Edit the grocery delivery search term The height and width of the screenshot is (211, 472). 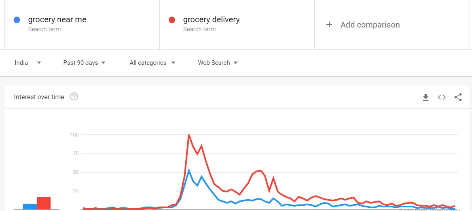point(211,19)
